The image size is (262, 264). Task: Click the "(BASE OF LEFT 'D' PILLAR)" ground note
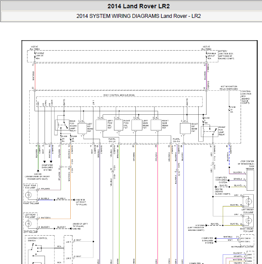(x=80, y=225)
